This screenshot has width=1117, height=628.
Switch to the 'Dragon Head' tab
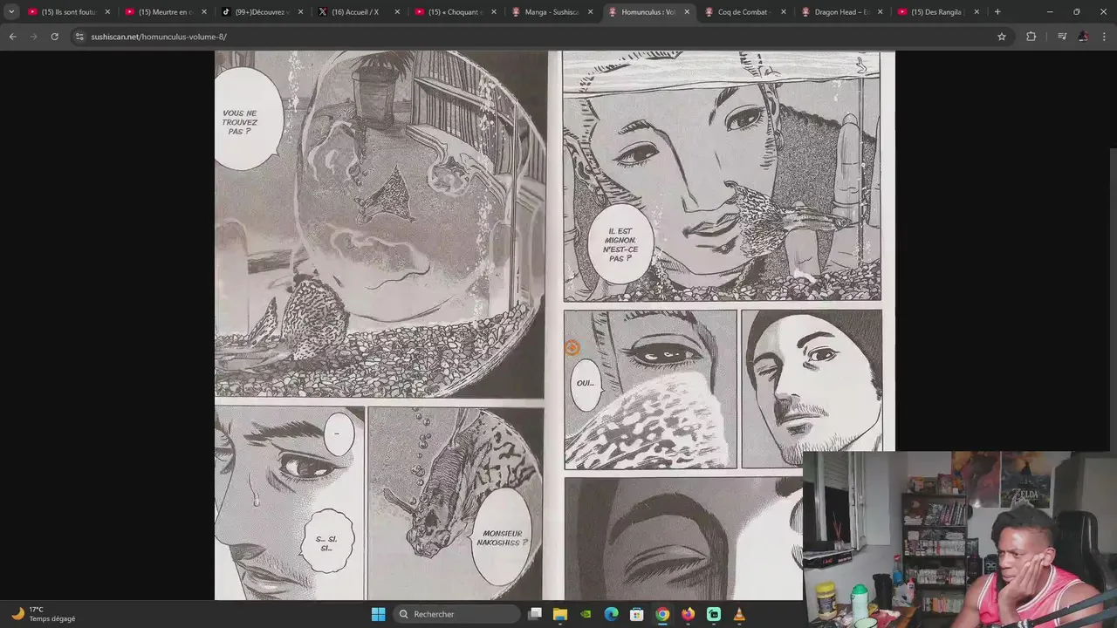coord(841,12)
